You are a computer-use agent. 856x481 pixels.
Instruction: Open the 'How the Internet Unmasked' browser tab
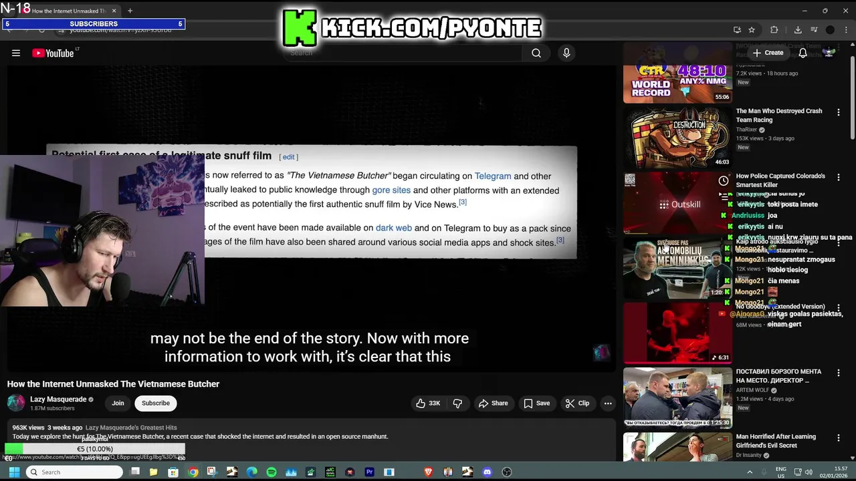pos(68,11)
